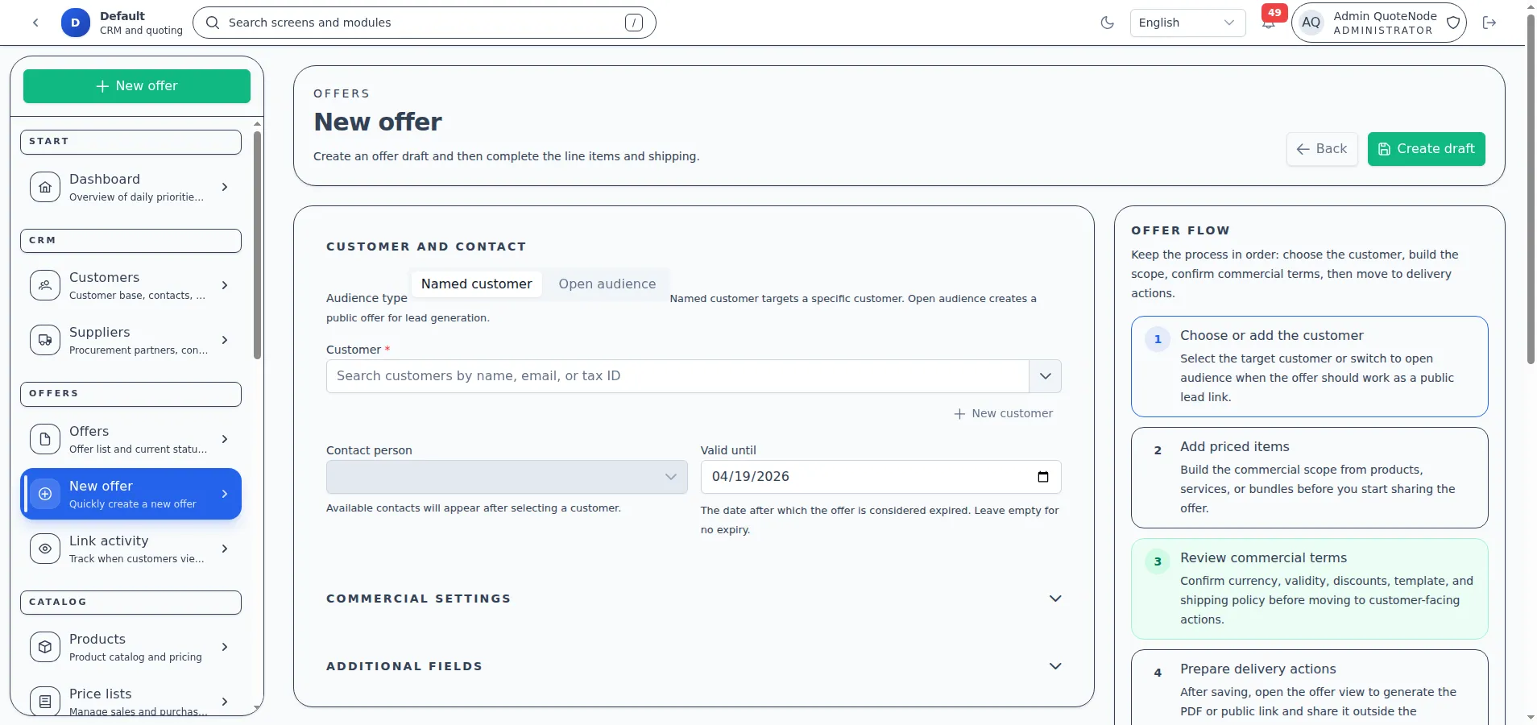Log out using the exit icon

[1489, 23]
